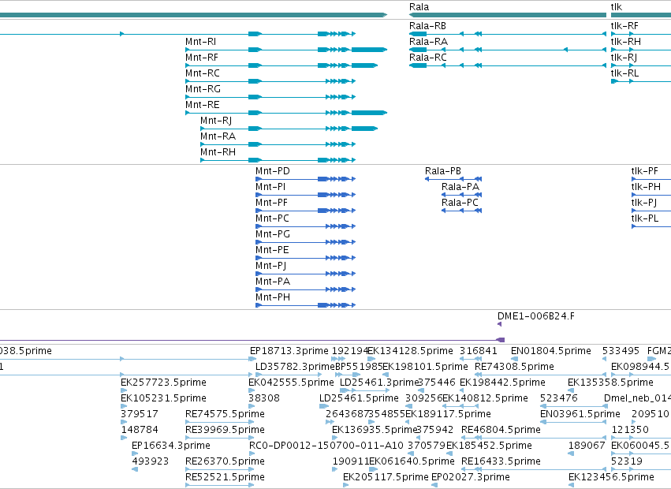The width and height of the screenshot is (671, 489).
Task: Click the EST labeled 533495
Action: (x=621, y=351)
